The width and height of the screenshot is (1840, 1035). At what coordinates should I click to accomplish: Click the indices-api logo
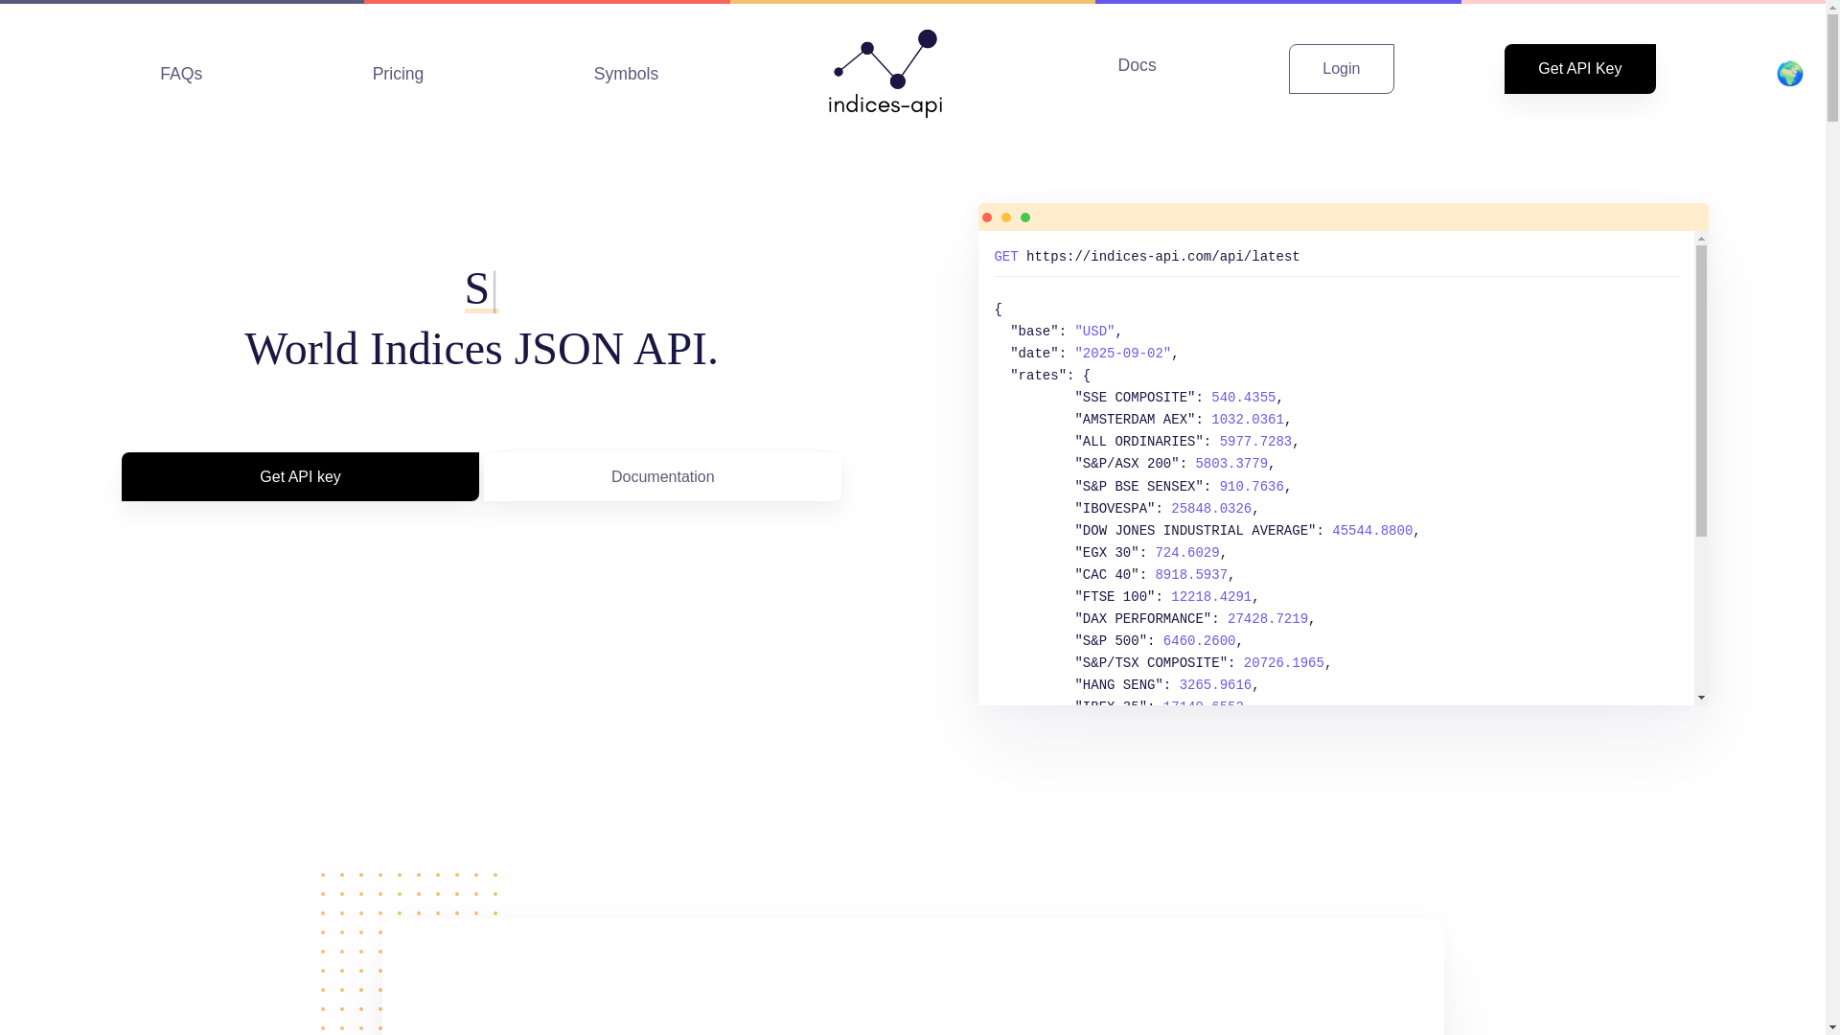click(885, 74)
